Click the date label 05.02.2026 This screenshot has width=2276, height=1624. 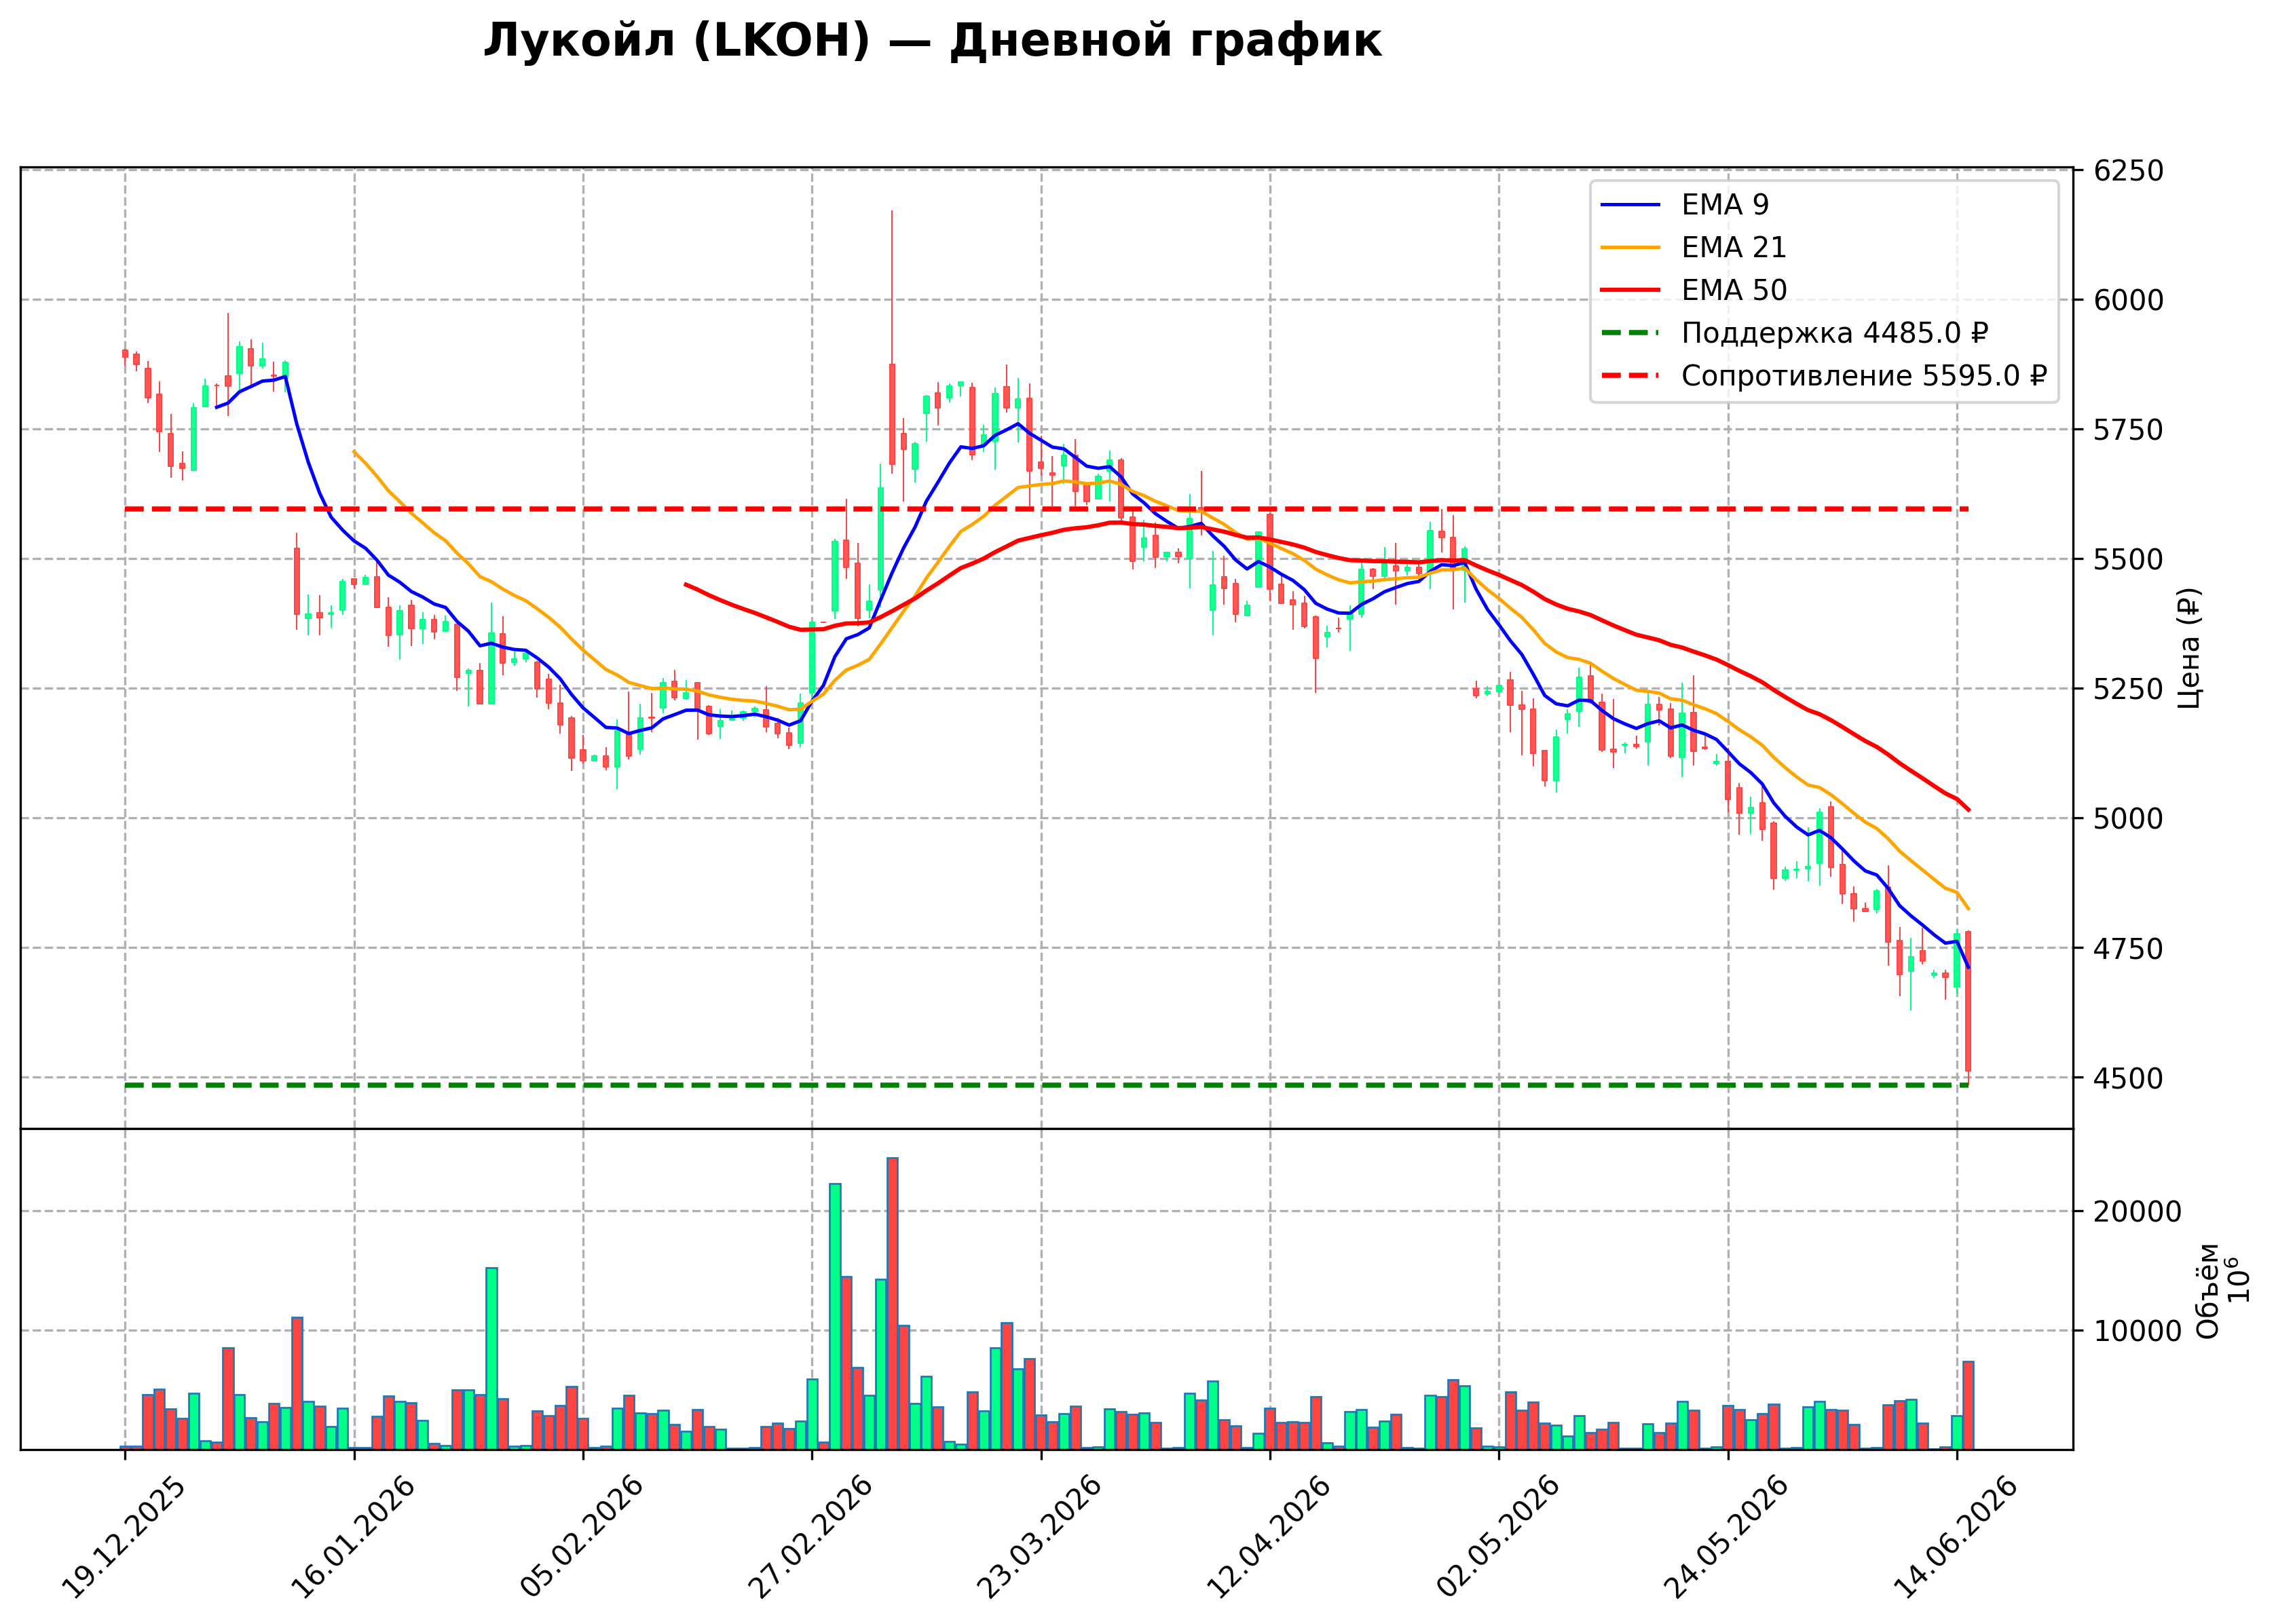point(581,1538)
